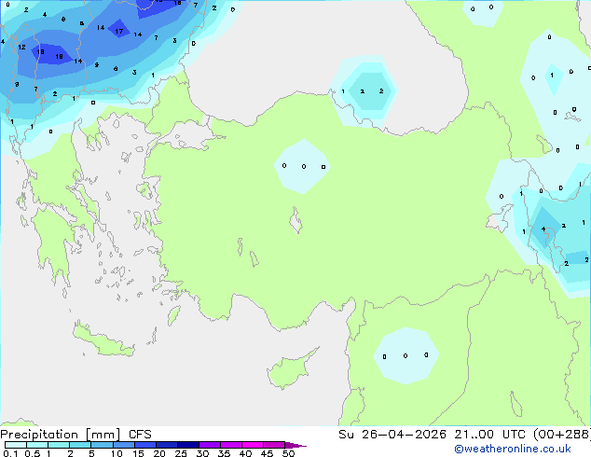This screenshot has height=457, width=591.
Task: Pick the 1–2 mm legend color box
Action: point(59,445)
